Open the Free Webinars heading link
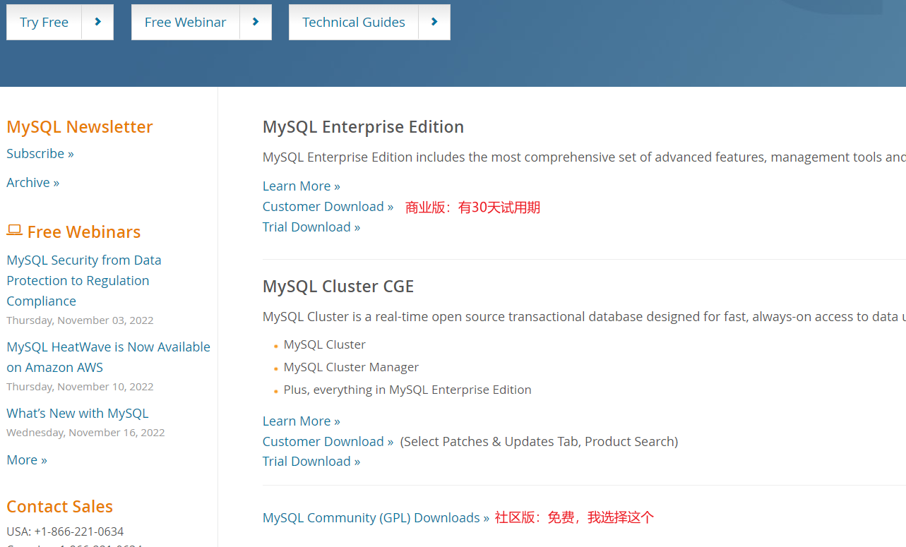906x547 pixels. [84, 232]
